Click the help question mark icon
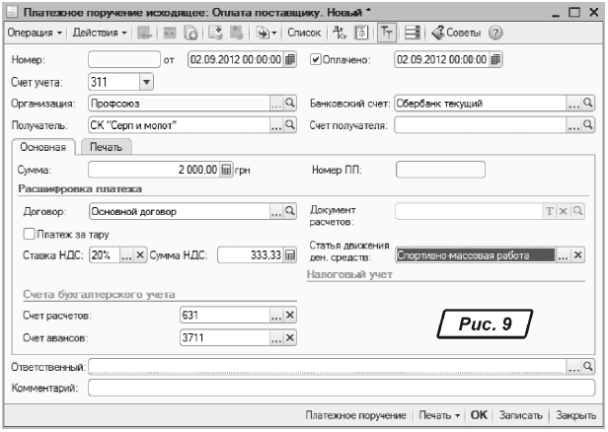 (496, 33)
